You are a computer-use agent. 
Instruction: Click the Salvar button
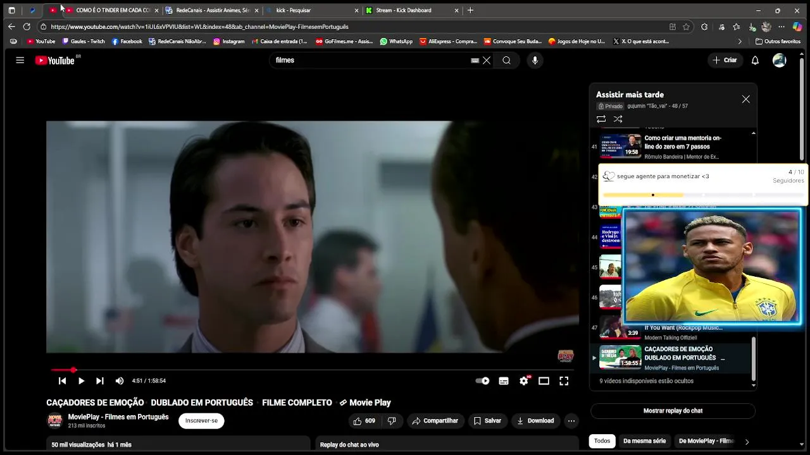pyautogui.click(x=487, y=421)
